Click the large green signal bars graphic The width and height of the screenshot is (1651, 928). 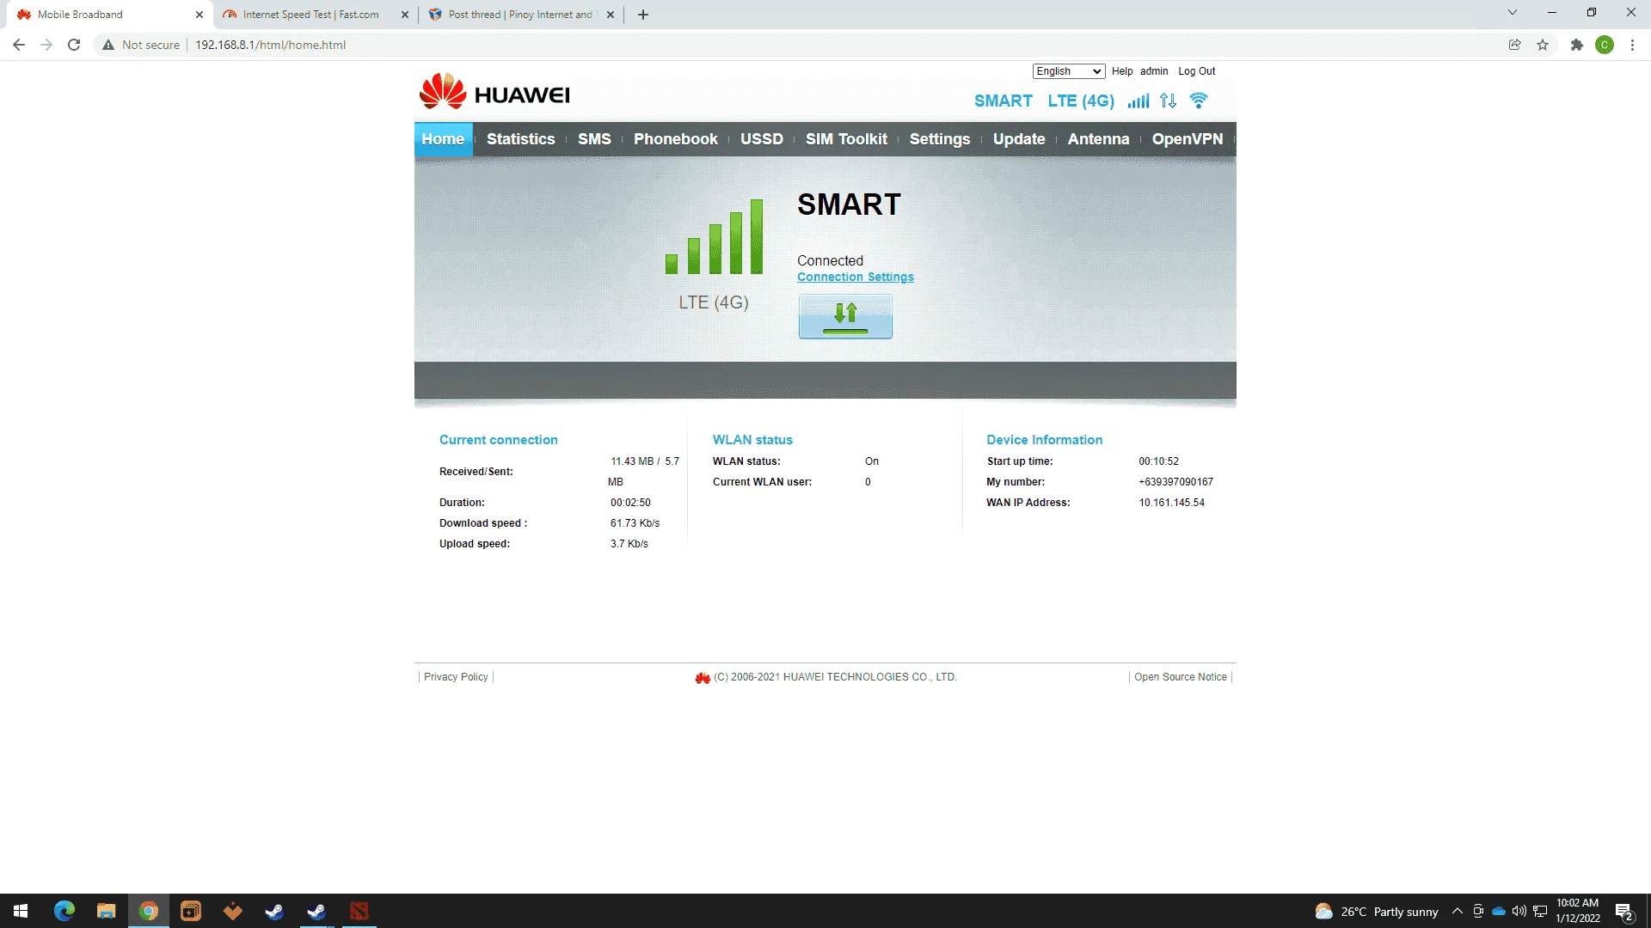pyautogui.click(x=714, y=236)
